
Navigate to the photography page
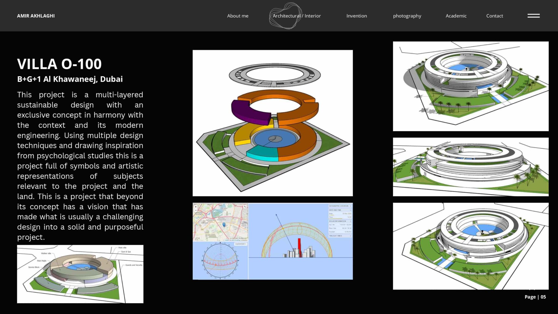point(407,16)
